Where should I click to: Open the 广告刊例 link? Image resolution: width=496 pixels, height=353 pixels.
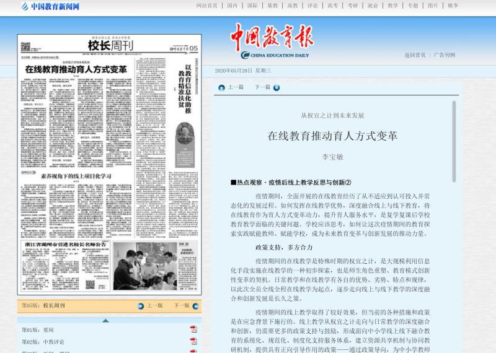[444, 54]
